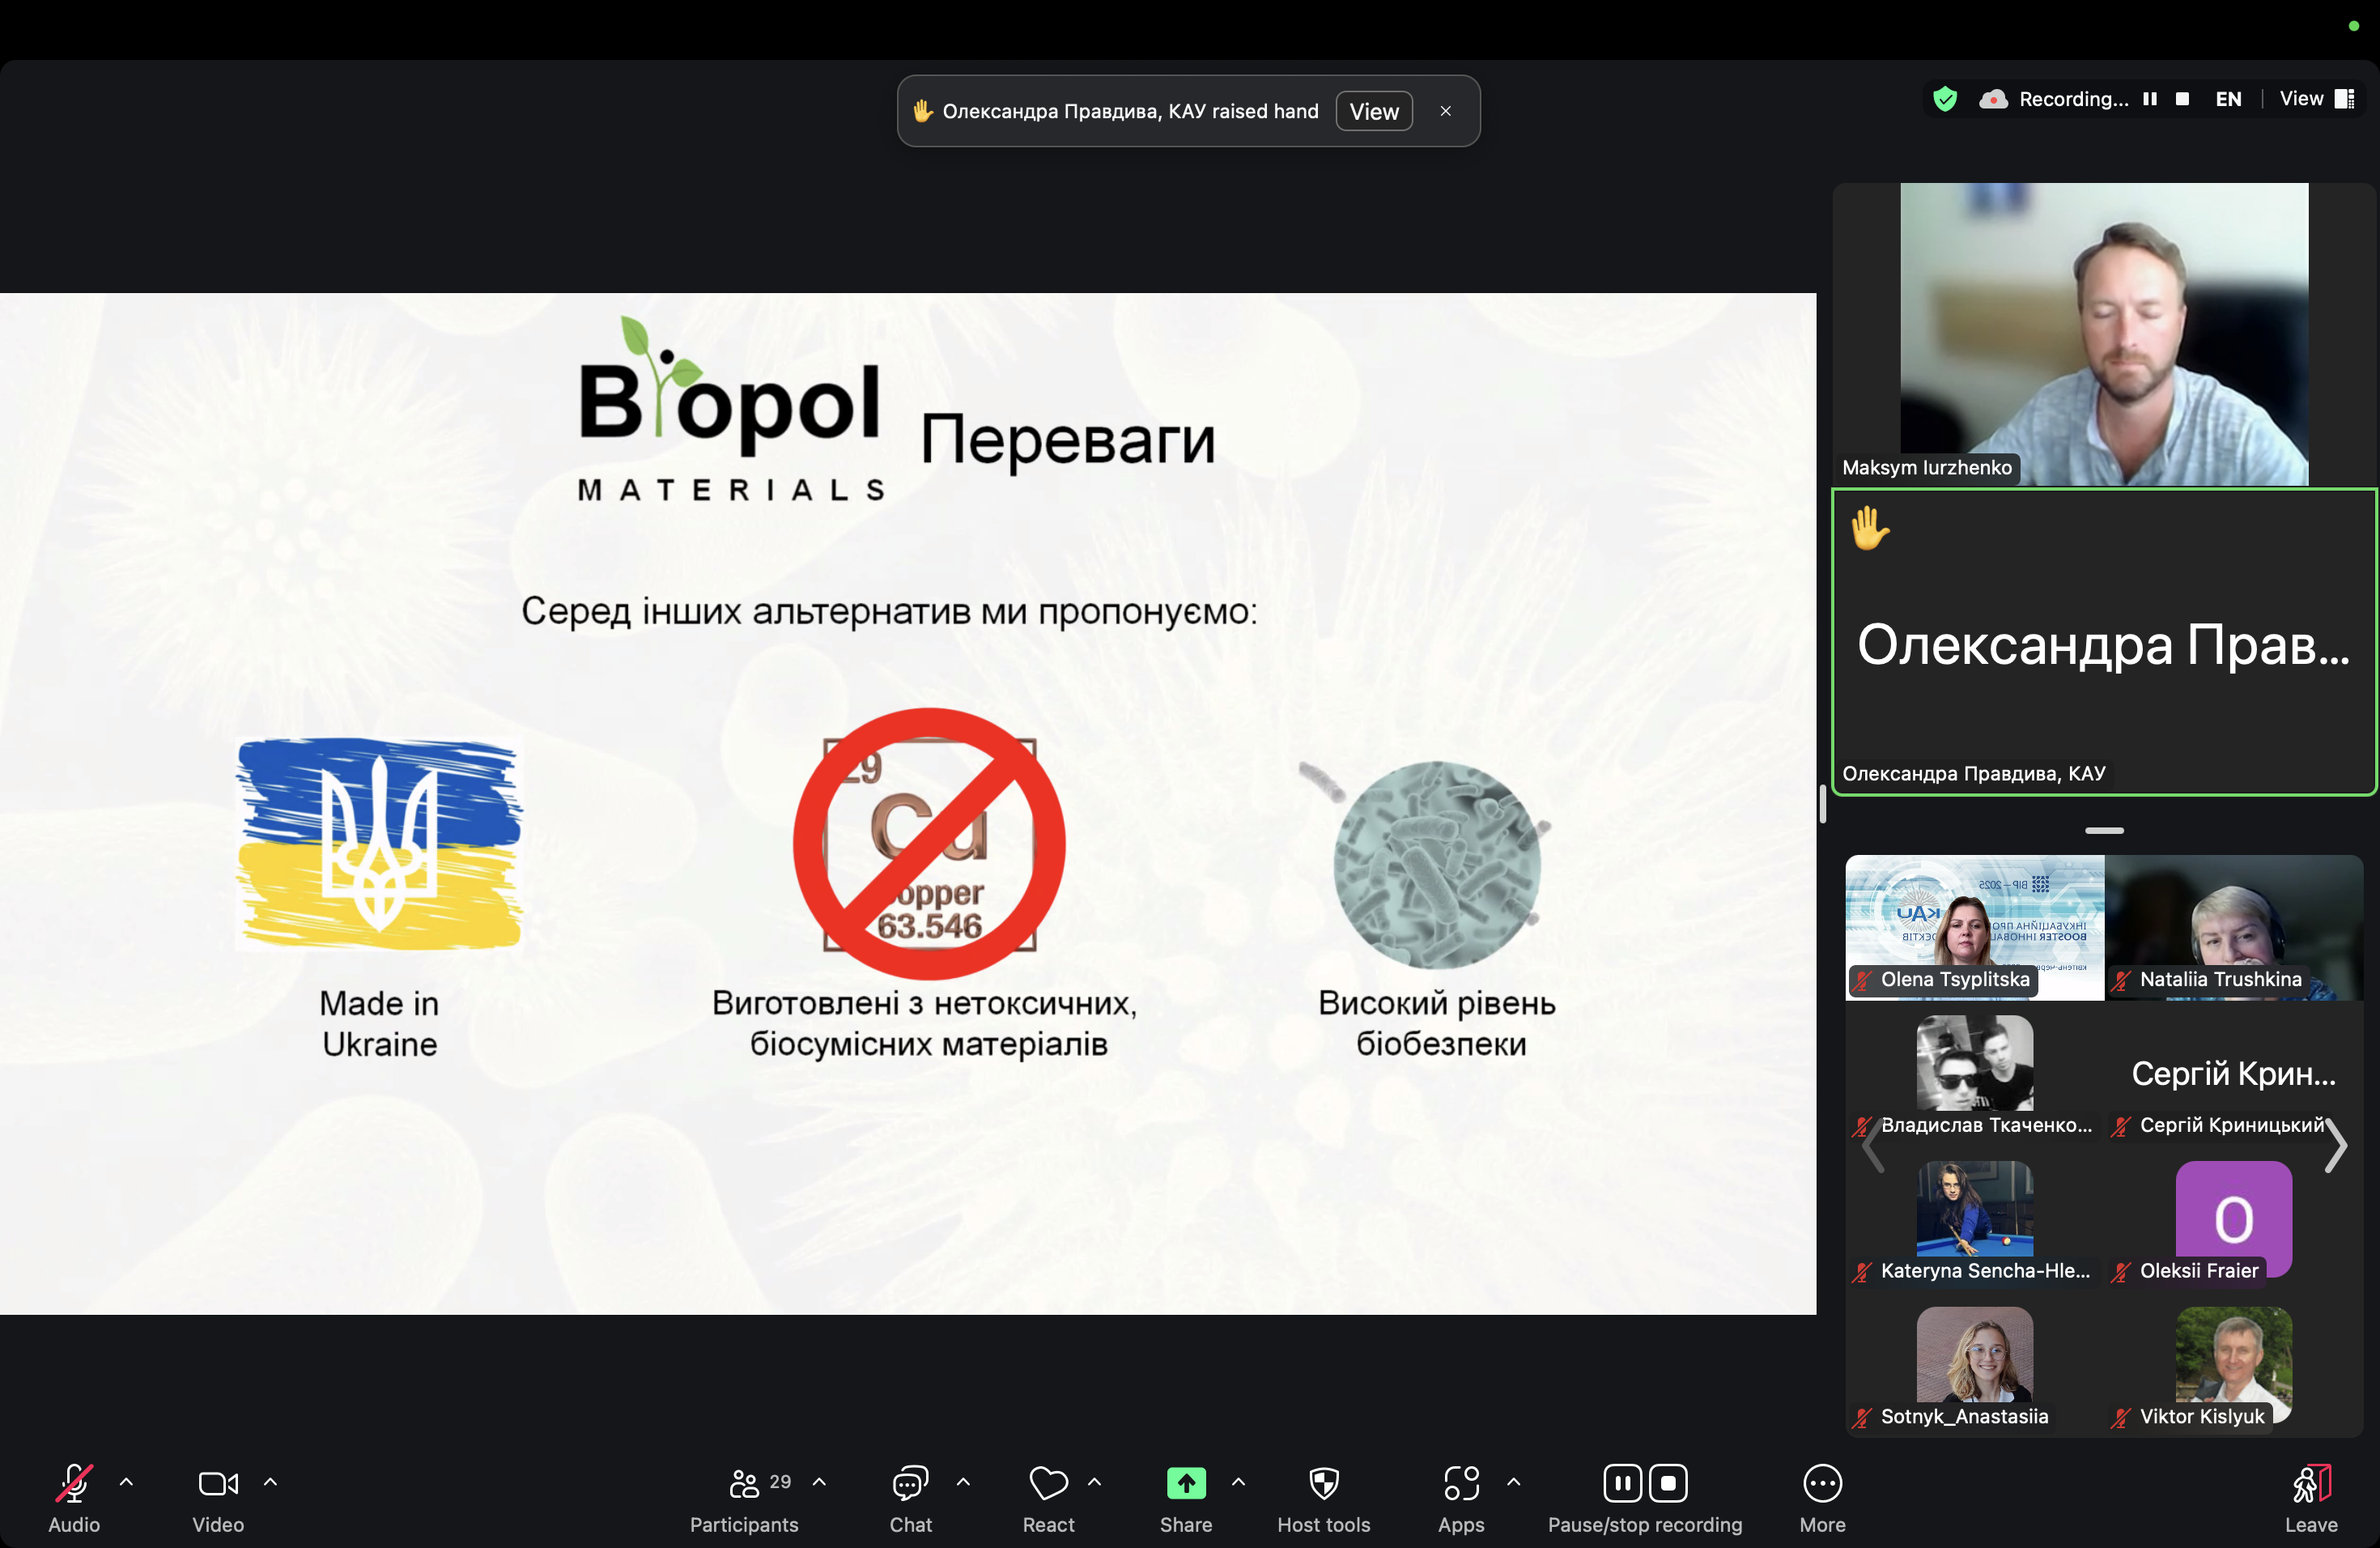
Task: Click the cloud Recording indicator icon
Action: (x=1993, y=99)
